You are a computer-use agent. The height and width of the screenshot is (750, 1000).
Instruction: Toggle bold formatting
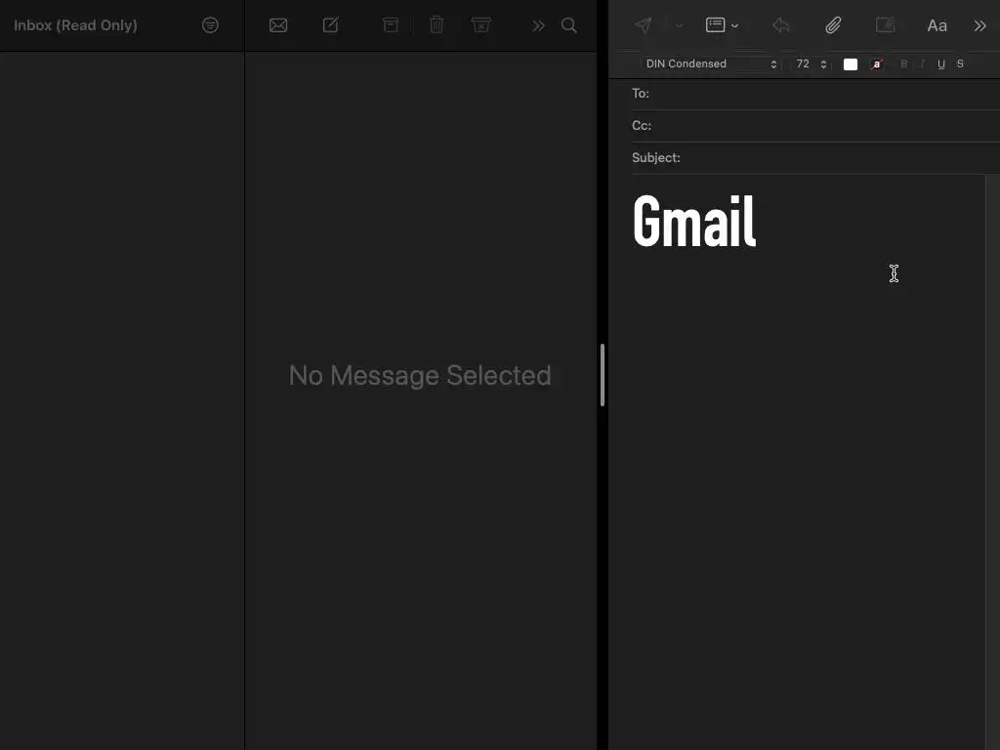click(903, 63)
